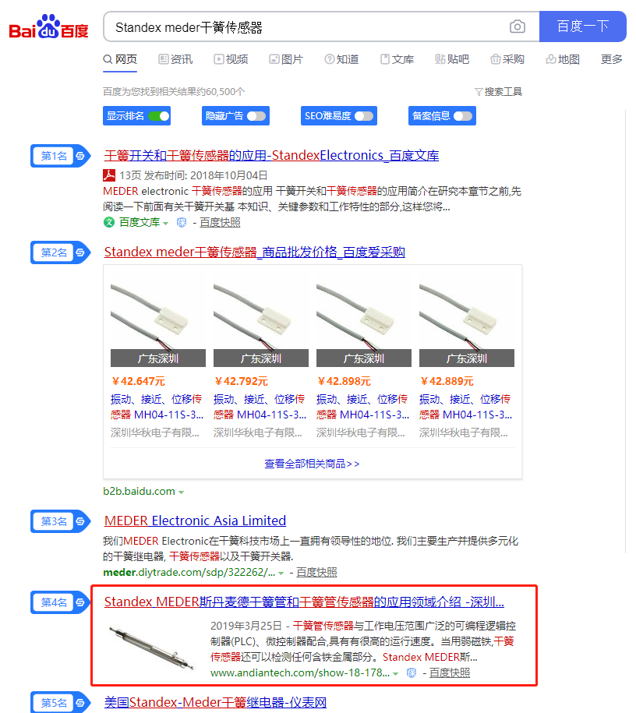Screen dimensions: 636x713
Task: Click 查看全部相关商品>> link
Action: [x=312, y=464]
